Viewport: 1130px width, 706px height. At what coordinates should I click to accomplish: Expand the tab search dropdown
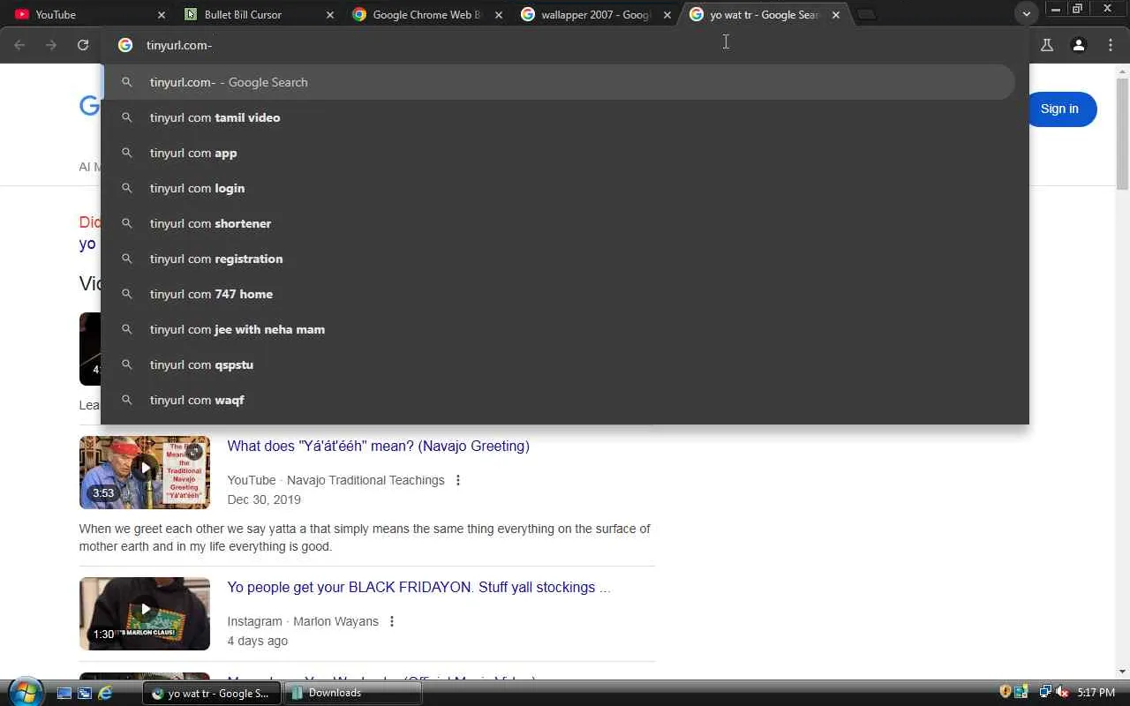[x=1026, y=14]
